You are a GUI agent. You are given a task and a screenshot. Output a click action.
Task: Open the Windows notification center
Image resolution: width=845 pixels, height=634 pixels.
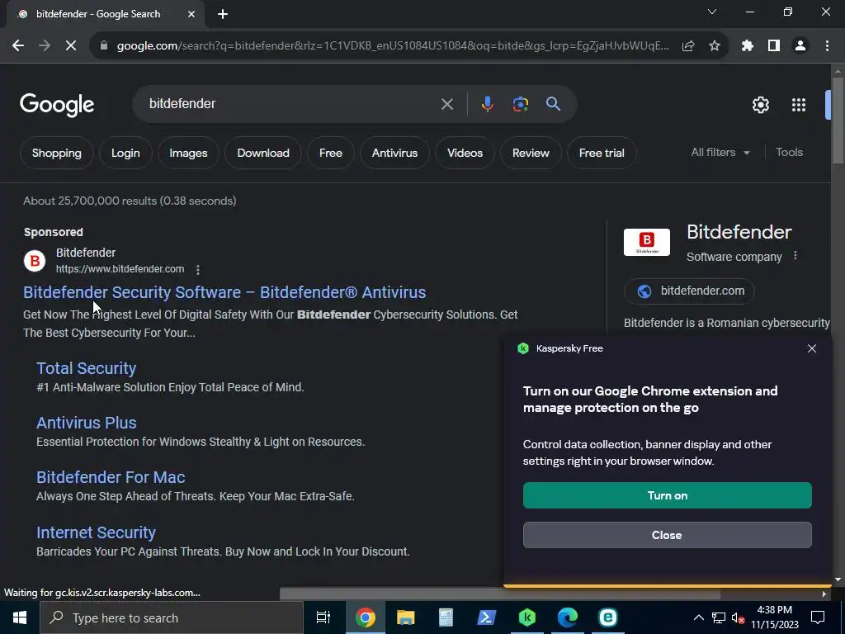tap(818, 617)
